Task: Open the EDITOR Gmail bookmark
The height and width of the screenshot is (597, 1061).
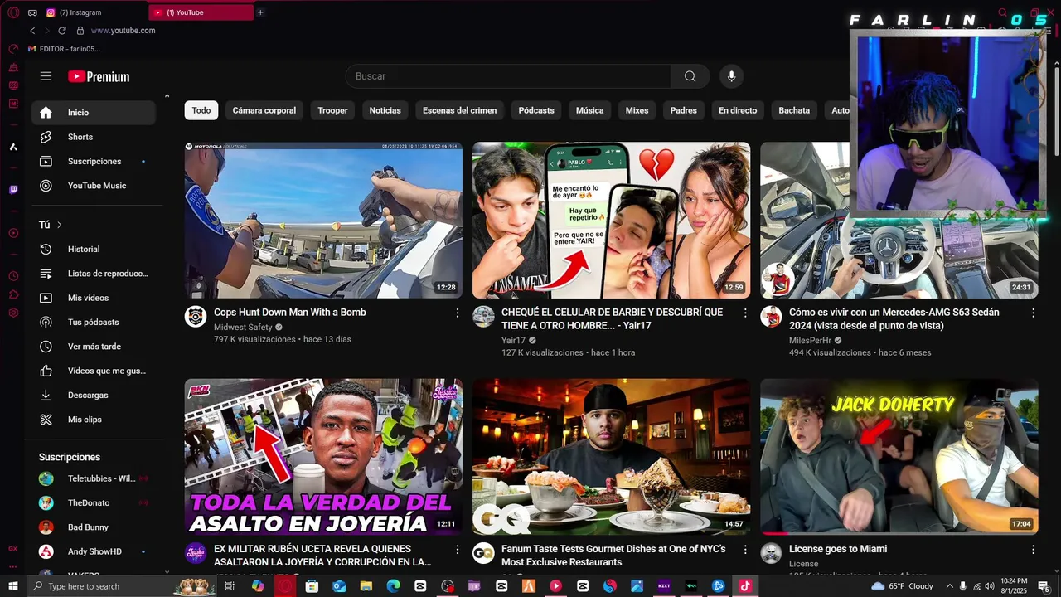Action: click(64, 49)
